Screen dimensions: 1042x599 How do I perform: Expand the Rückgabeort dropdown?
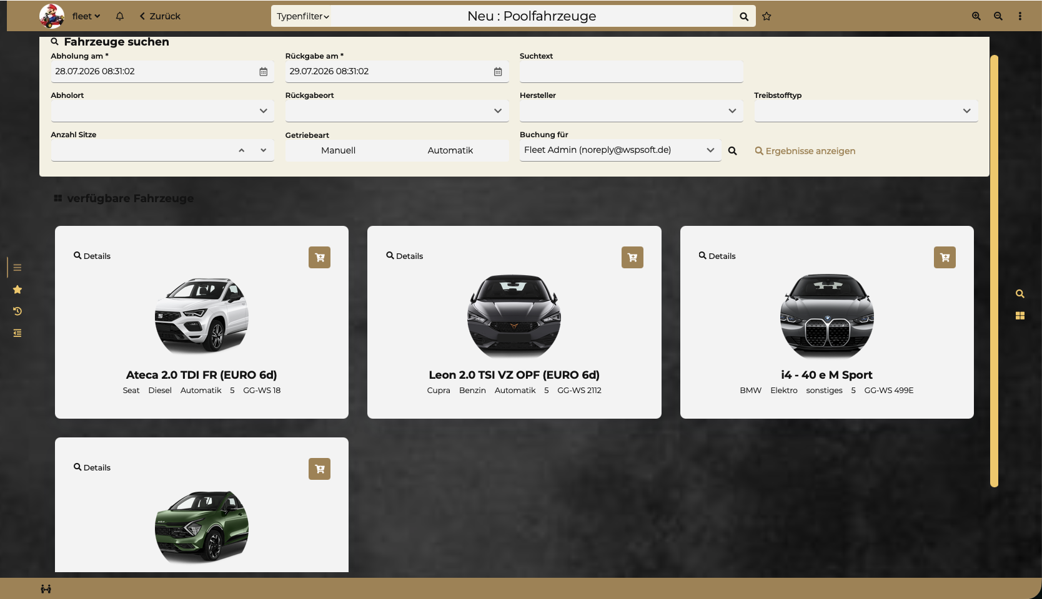pyautogui.click(x=498, y=111)
